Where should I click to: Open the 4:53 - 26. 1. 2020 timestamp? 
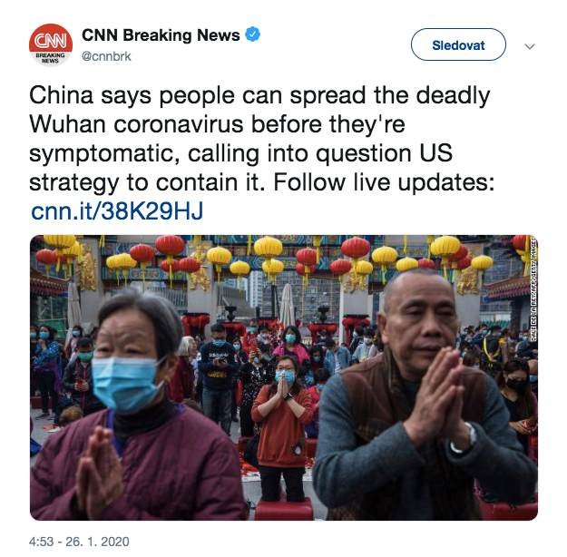pyautogui.click(x=79, y=542)
